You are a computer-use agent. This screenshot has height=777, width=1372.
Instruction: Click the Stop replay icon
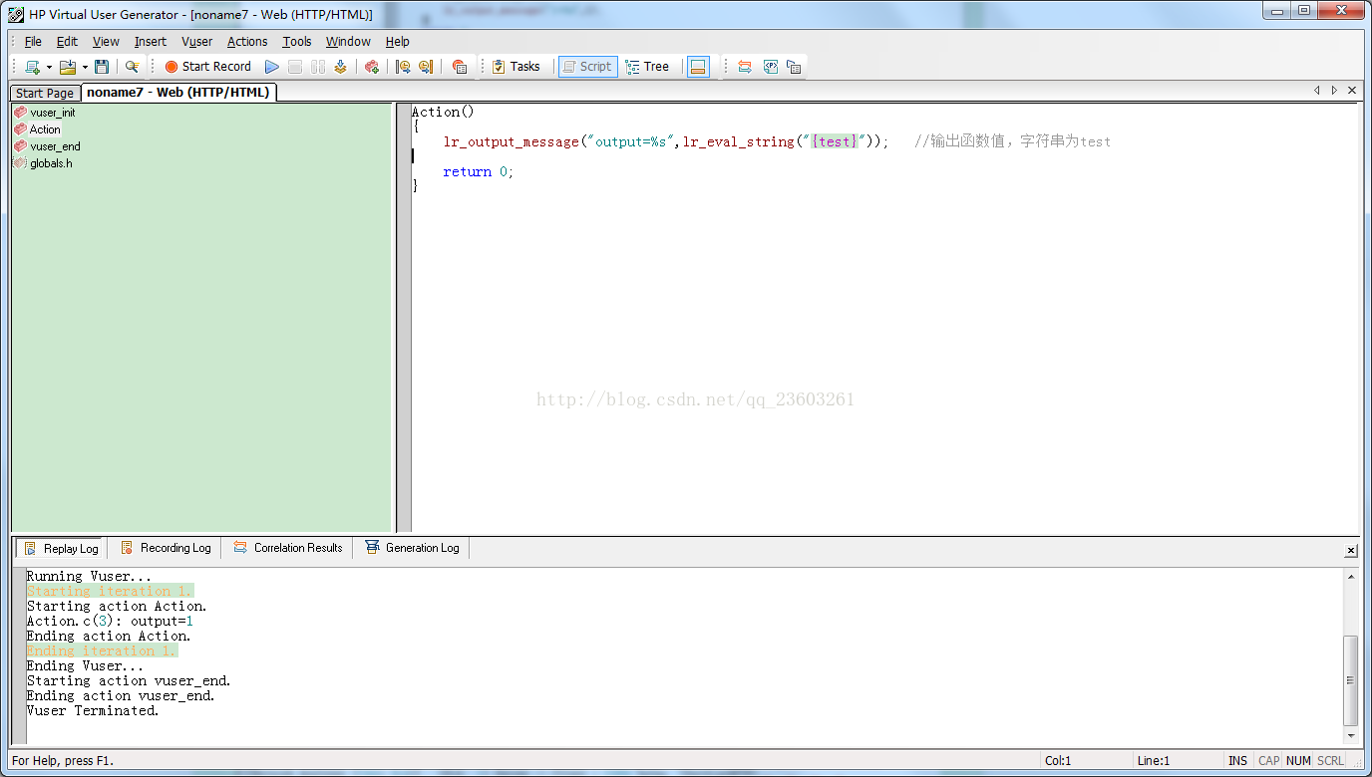pyautogui.click(x=295, y=67)
